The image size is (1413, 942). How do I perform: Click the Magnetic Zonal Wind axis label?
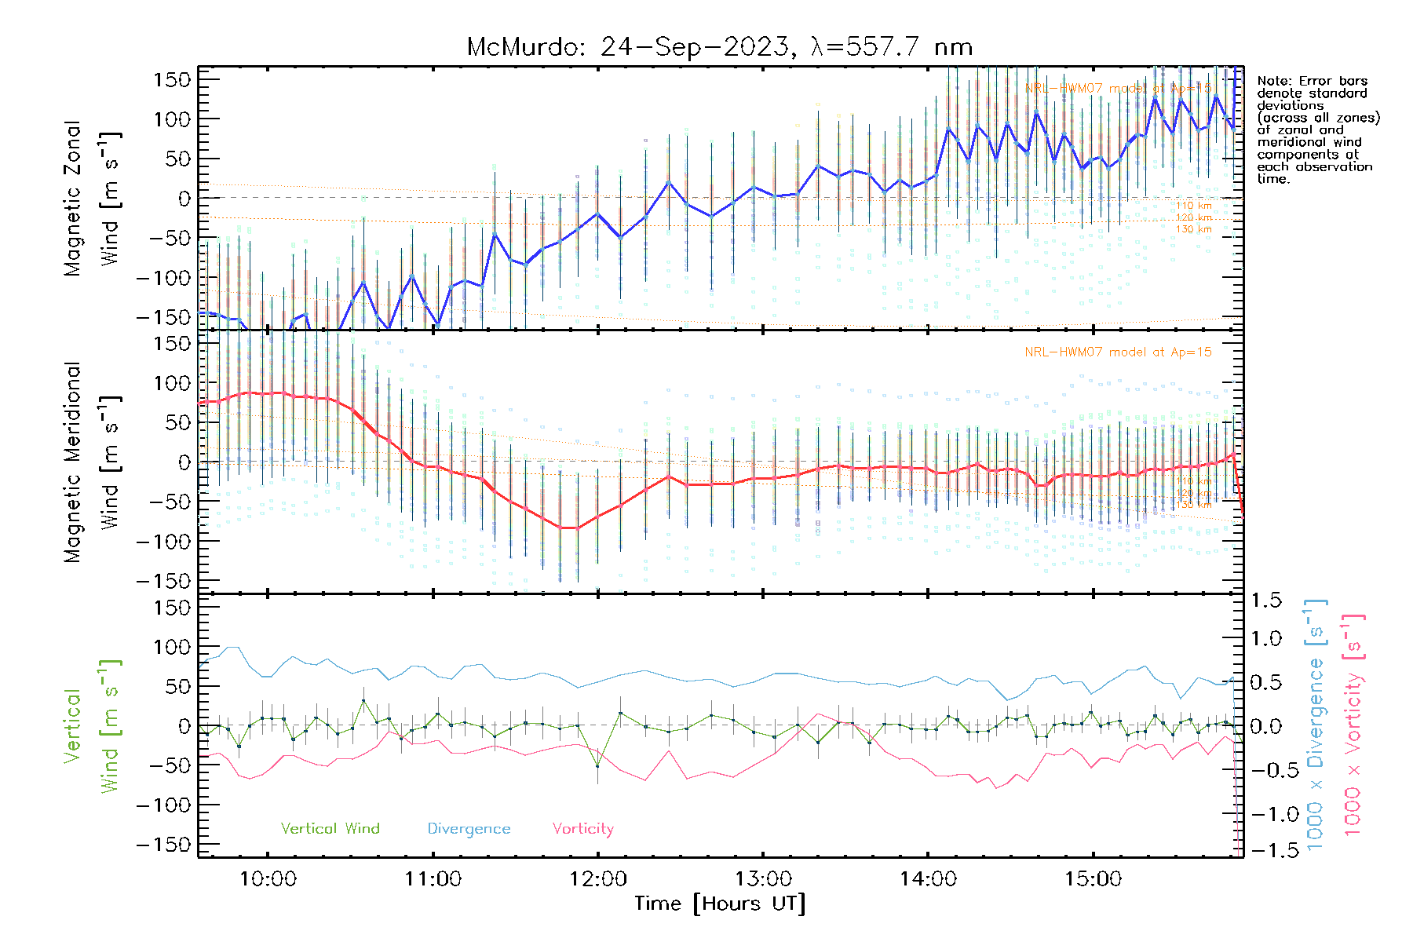(x=90, y=199)
